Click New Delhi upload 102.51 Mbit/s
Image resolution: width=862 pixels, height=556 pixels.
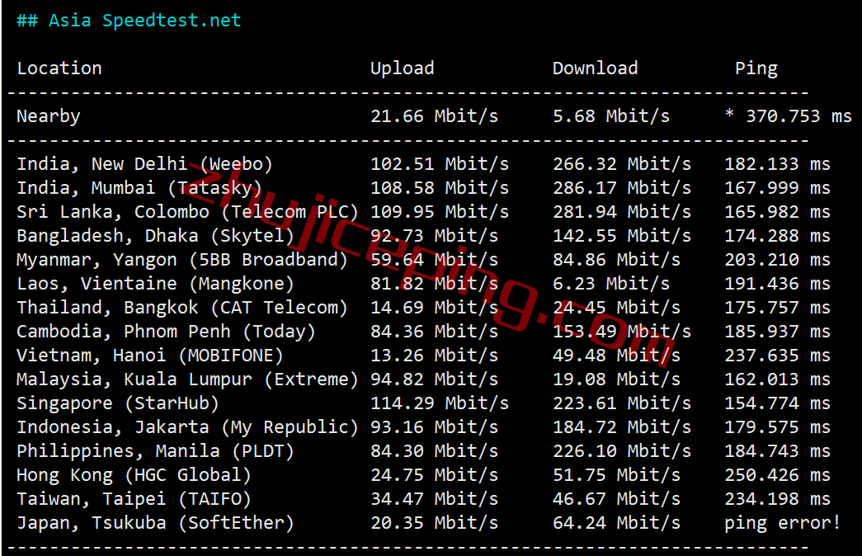tap(440, 164)
